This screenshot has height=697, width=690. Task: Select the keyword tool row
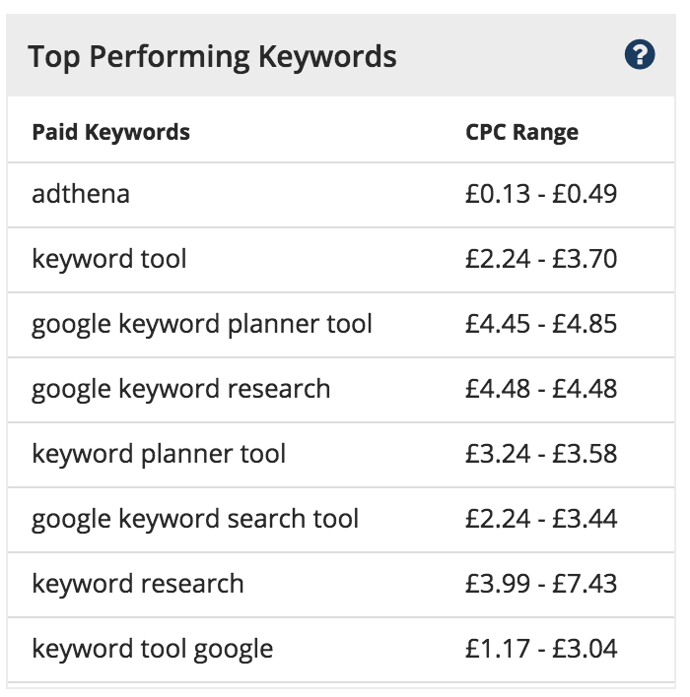[341, 260]
